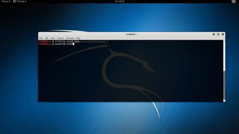Open the File menu in the terminal
239x134 pixels.
point(41,38)
